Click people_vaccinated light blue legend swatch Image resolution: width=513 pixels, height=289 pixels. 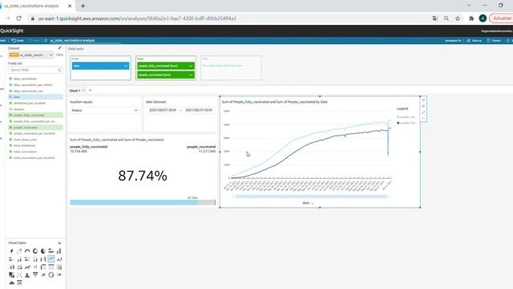(398, 117)
